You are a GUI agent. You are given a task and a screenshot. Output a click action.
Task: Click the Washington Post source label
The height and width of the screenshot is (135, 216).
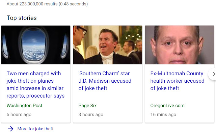(25, 106)
